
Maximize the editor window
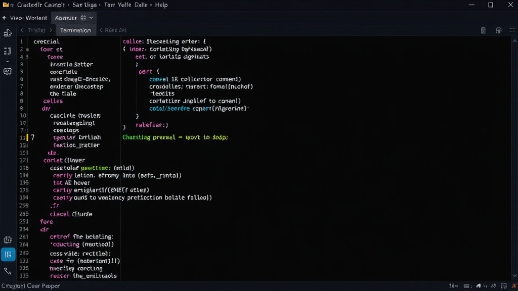tap(491, 5)
